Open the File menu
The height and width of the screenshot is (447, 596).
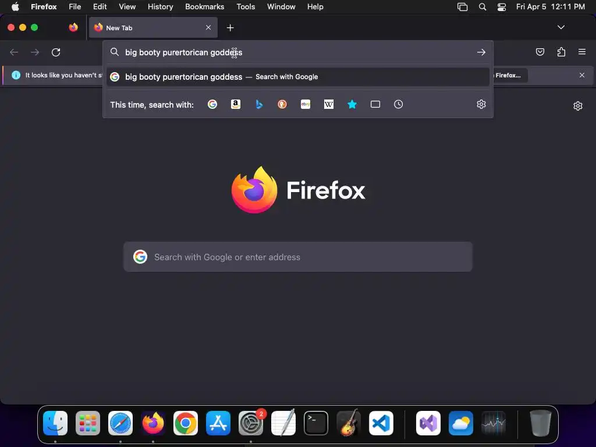[75, 7]
